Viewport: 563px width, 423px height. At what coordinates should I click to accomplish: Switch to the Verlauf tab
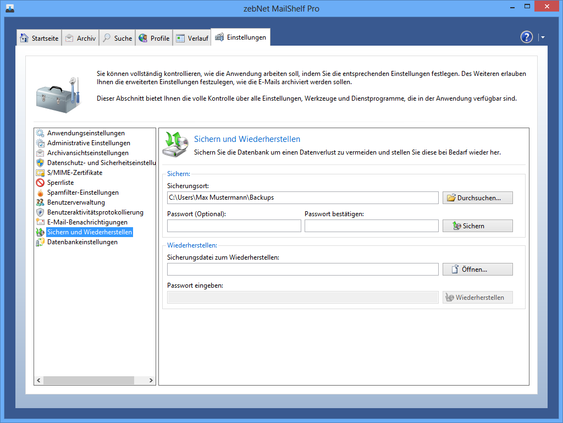[x=192, y=38]
